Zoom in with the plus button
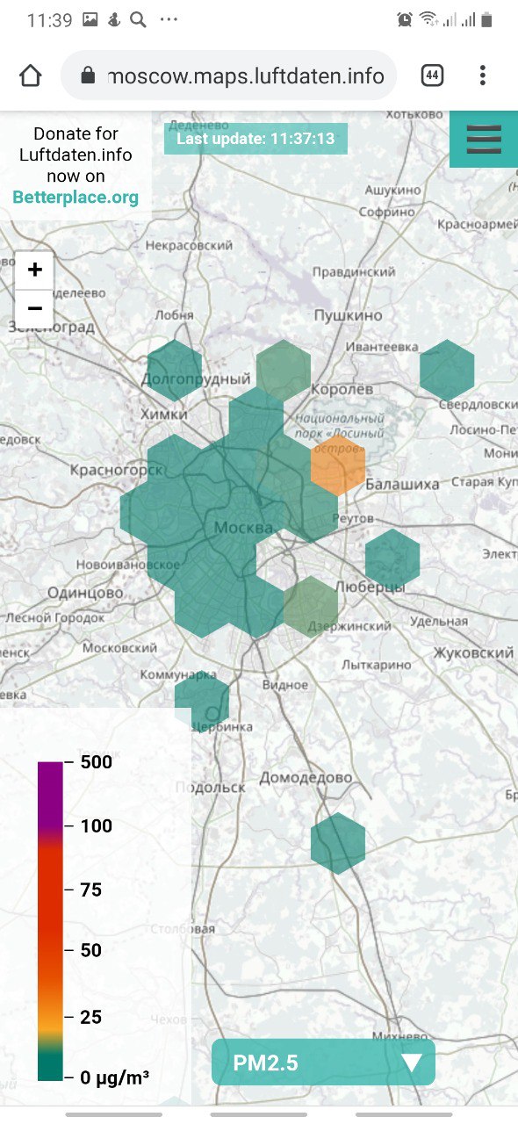The image size is (518, 1124). tap(35, 270)
